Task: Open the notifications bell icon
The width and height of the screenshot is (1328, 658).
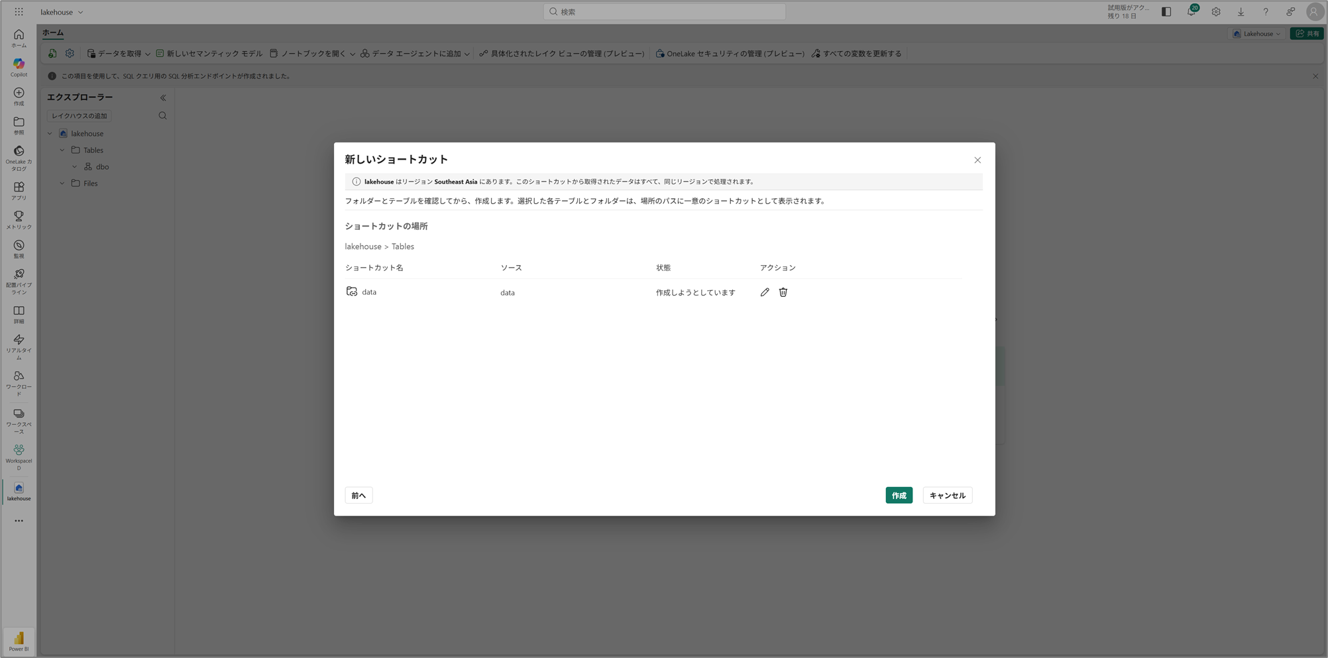Action: click(x=1191, y=12)
